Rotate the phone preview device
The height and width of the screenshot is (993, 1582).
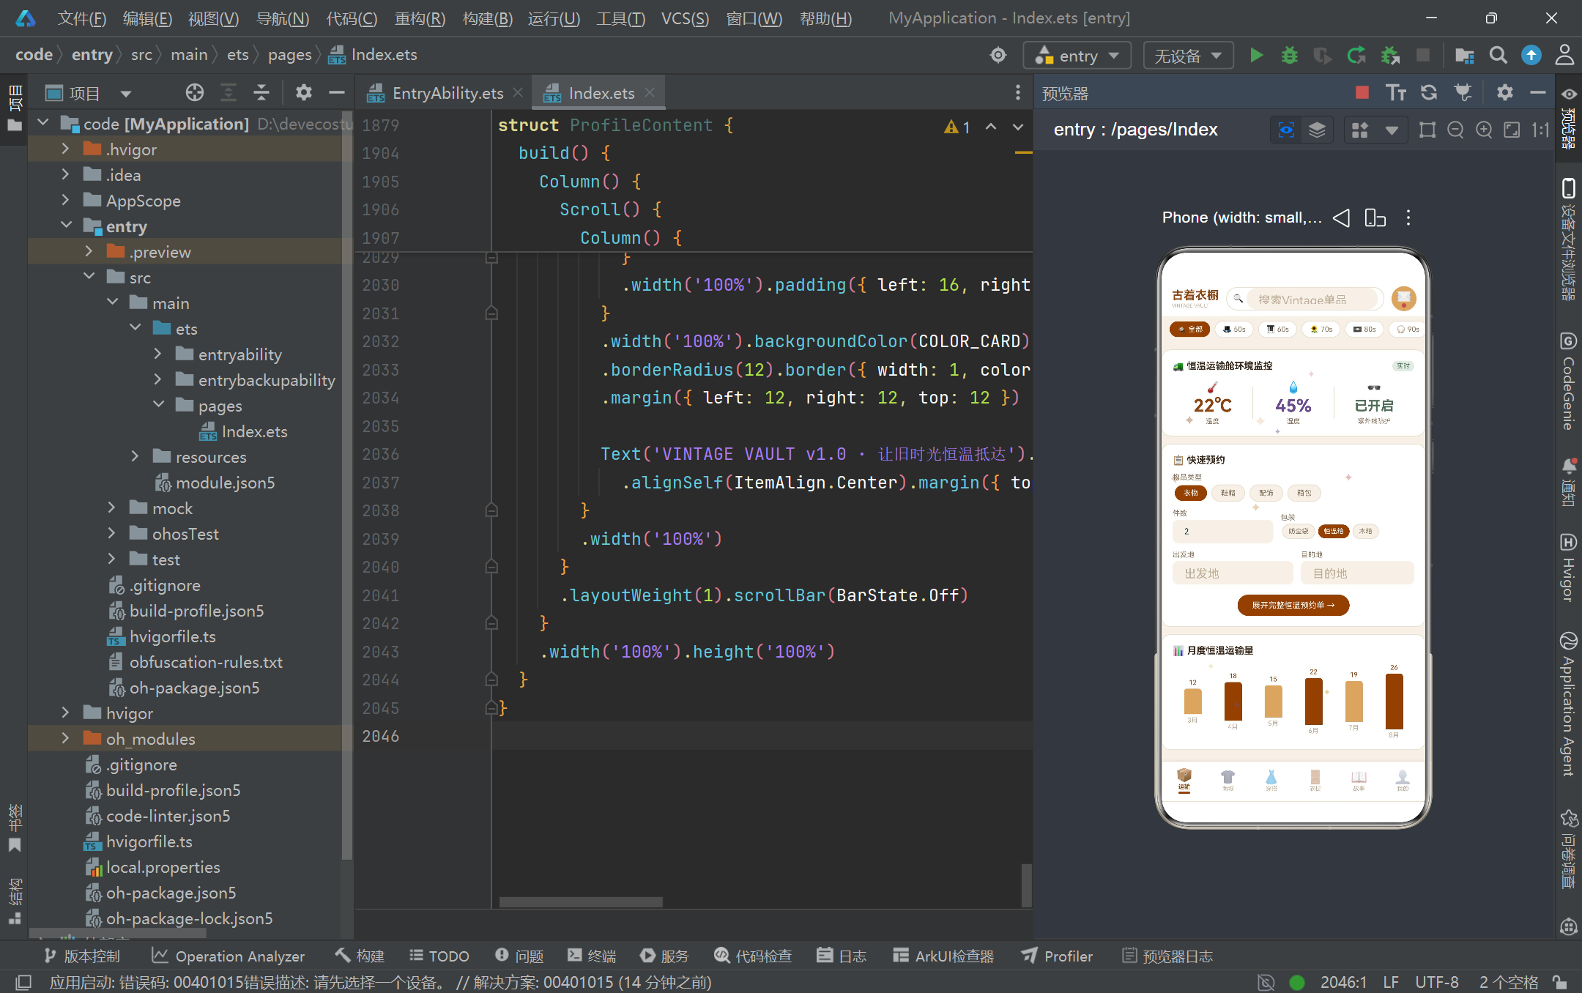point(1375,217)
